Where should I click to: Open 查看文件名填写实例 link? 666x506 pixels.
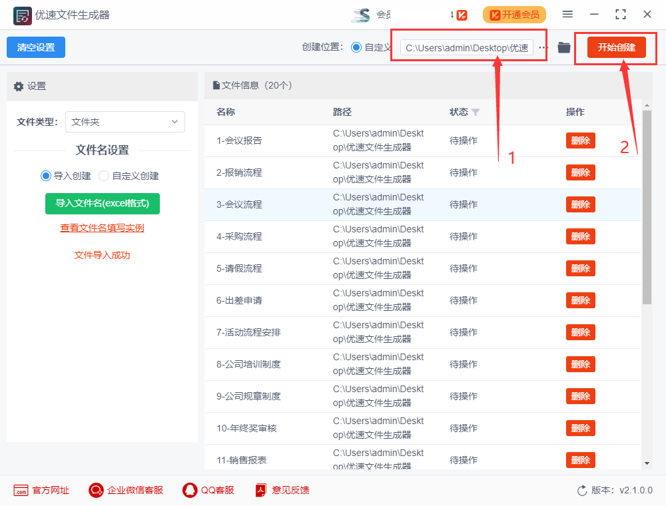[102, 227]
